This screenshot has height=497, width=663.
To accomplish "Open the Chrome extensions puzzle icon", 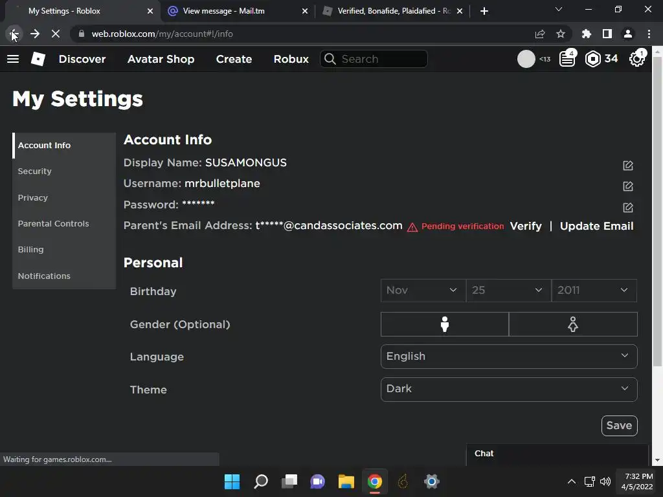I will pos(587,34).
